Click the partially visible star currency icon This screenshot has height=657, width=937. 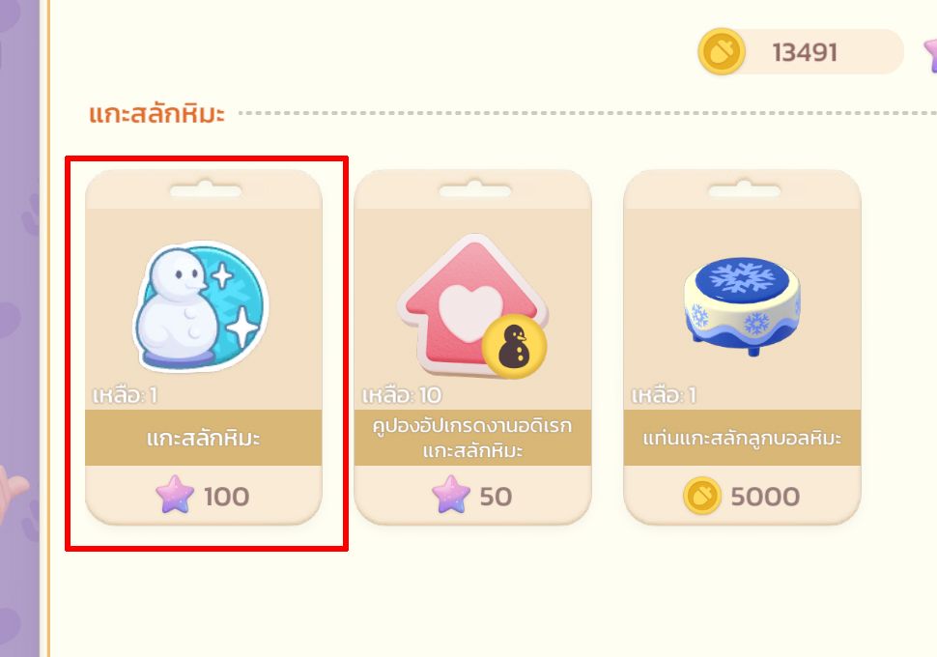930,52
